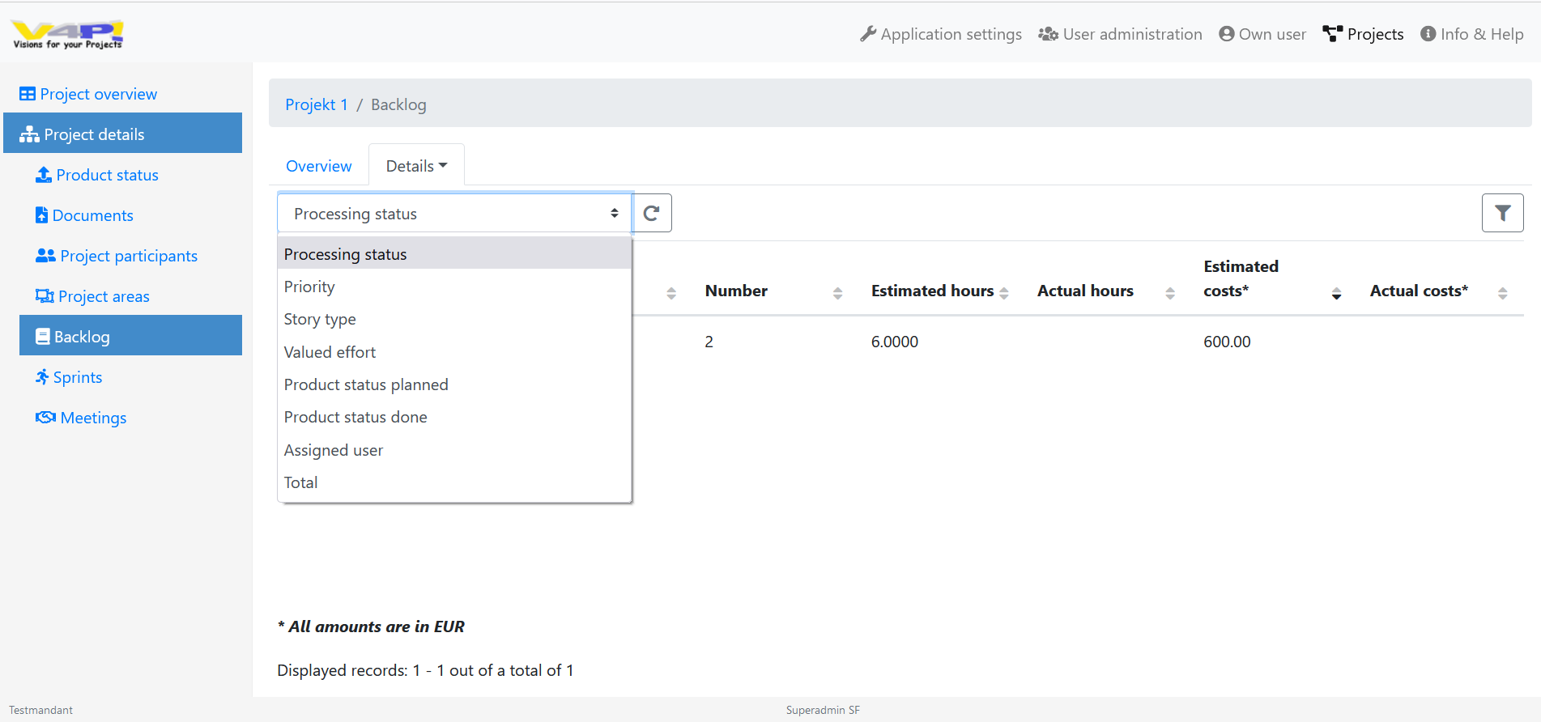Image resolution: width=1541 pixels, height=722 pixels.
Task: Open Application settings link
Action: click(x=941, y=34)
